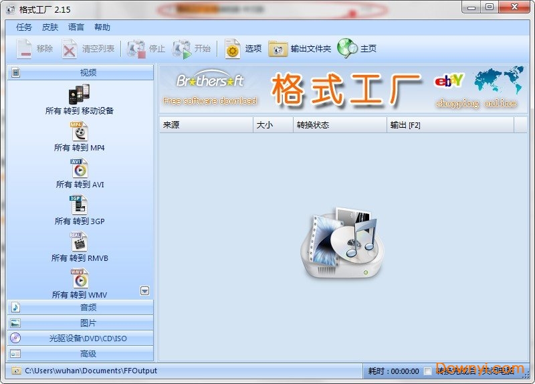Close the Format Factory window
The width and height of the screenshot is (535, 384).
point(514,7)
